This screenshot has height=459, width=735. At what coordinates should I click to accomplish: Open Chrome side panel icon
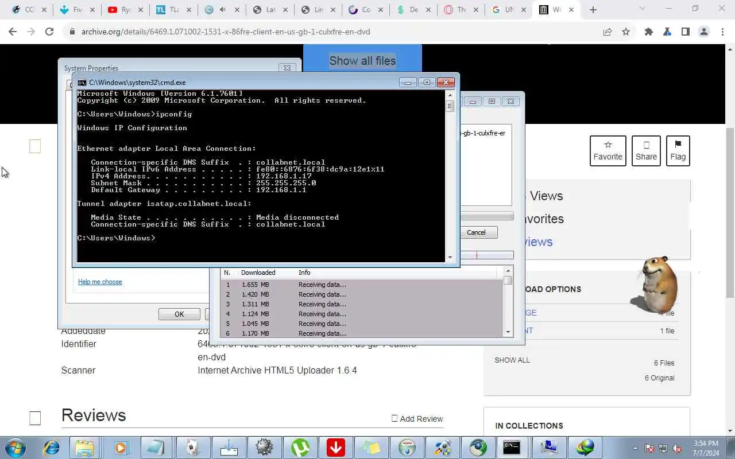[x=685, y=32]
